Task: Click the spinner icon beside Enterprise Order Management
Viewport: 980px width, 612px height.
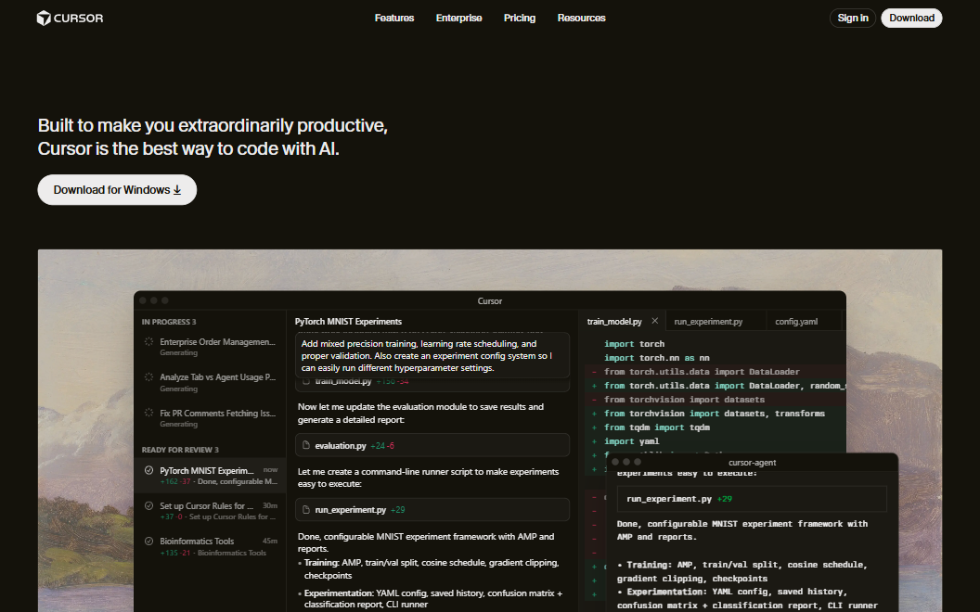Action: tap(148, 342)
